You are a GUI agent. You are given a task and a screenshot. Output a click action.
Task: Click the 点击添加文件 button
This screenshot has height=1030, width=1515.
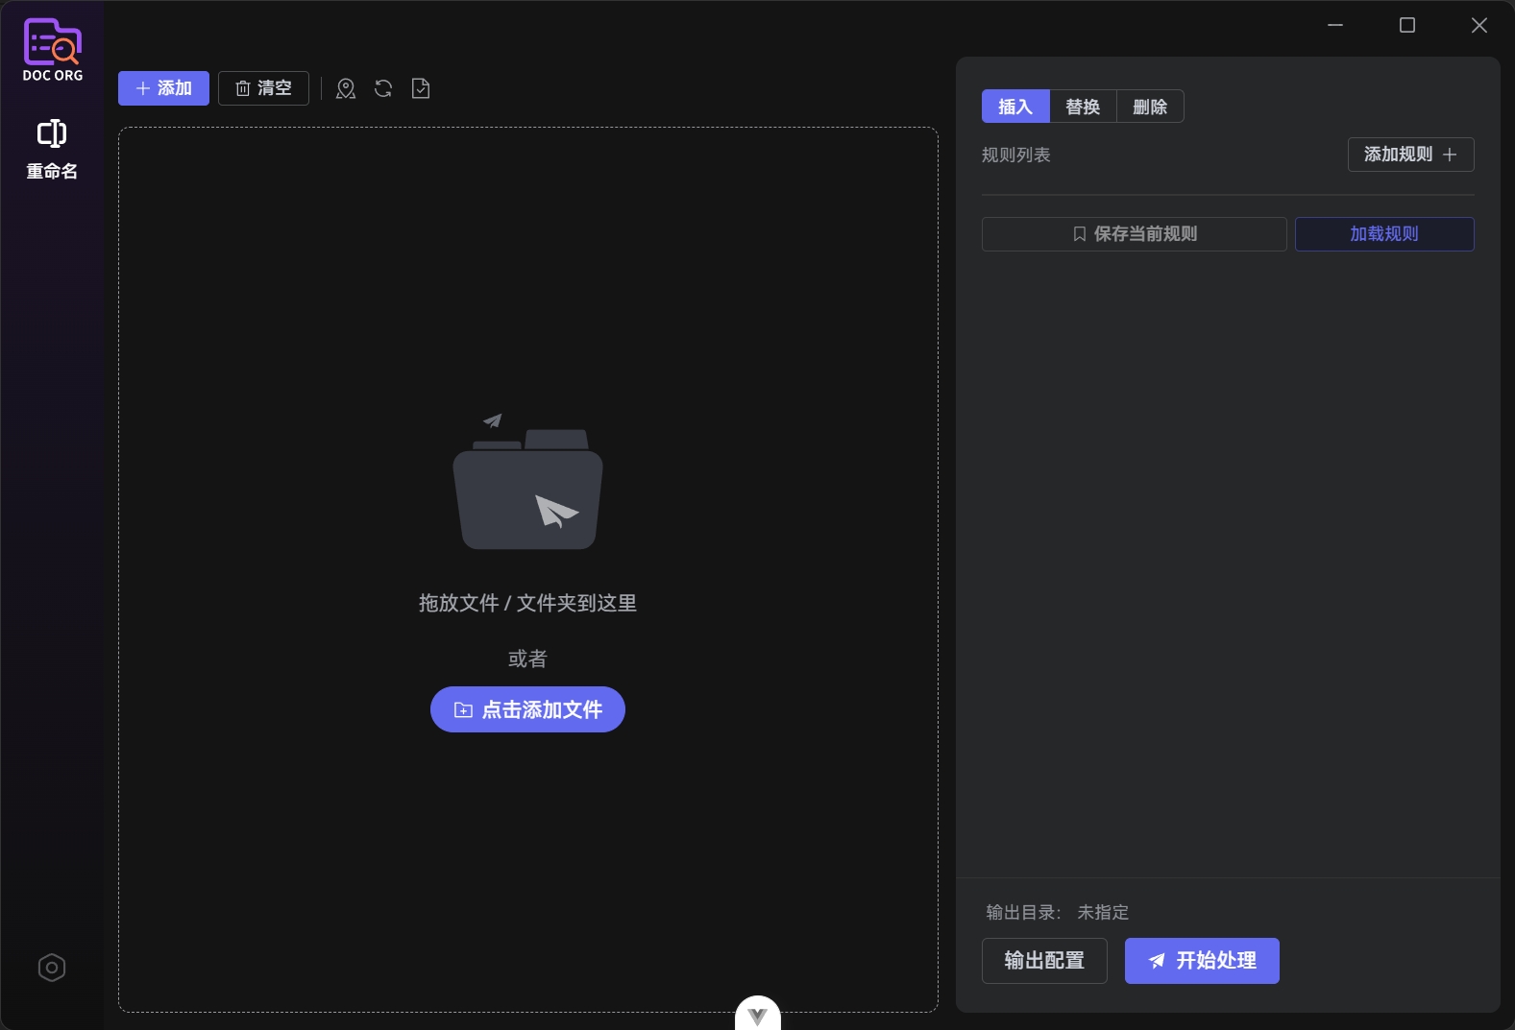coord(527,709)
